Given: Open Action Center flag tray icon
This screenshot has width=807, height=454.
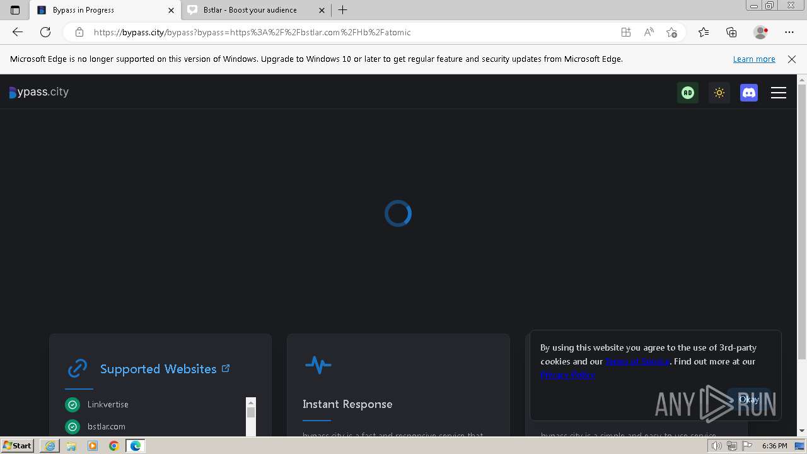Looking at the screenshot, I should click(746, 446).
